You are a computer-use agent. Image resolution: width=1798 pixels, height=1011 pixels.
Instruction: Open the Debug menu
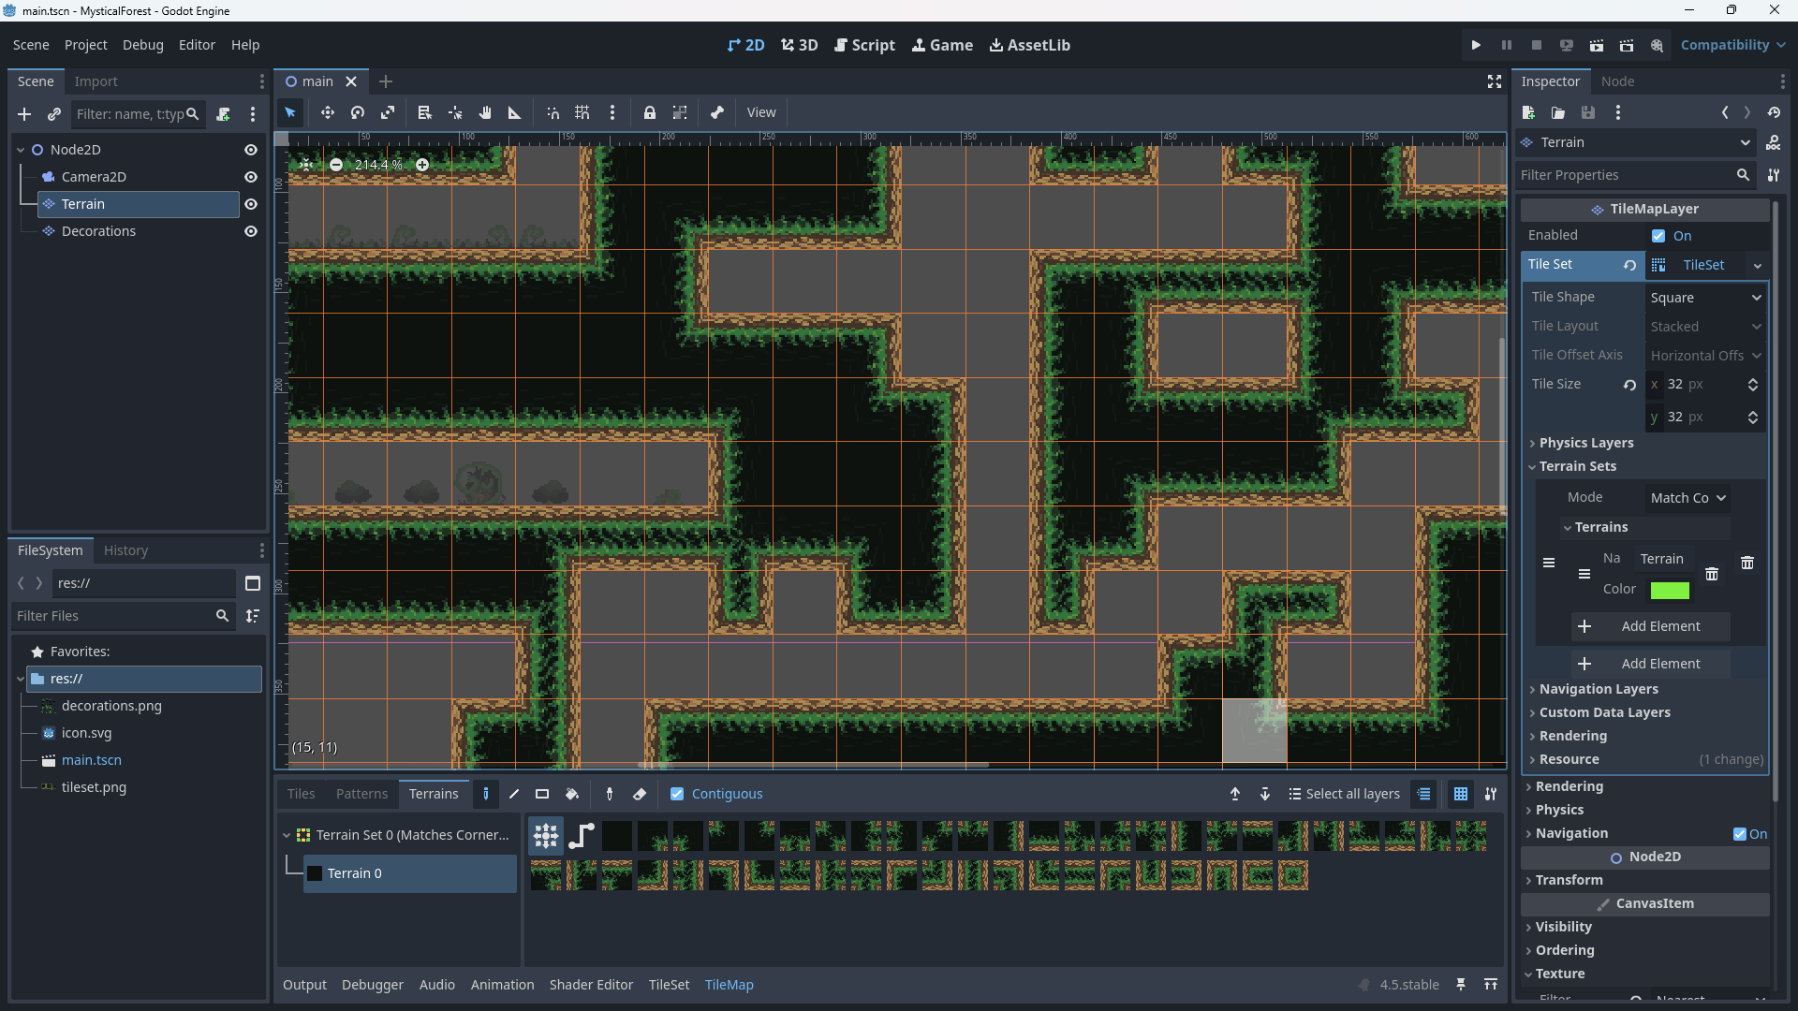pos(141,44)
